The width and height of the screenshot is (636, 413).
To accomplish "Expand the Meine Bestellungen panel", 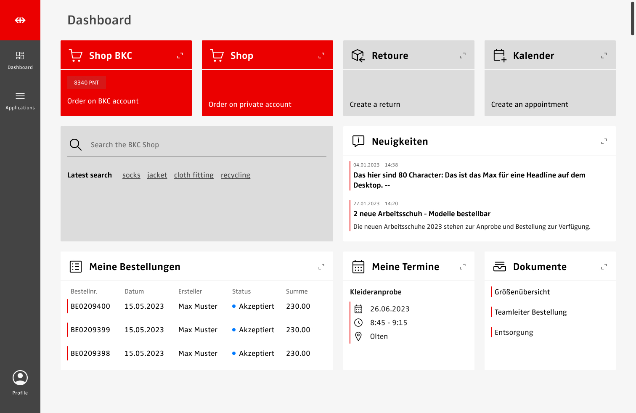I will click(x=321, y=267).
